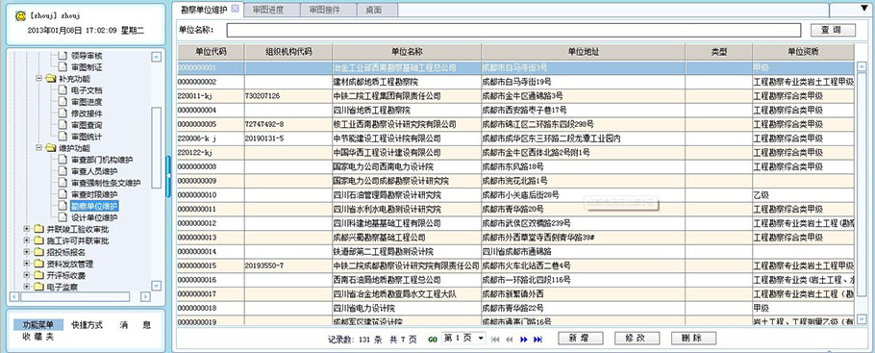The image size is (875, 353).
Task: Select the row 四川省电力设计院
Action: point(516,309)
